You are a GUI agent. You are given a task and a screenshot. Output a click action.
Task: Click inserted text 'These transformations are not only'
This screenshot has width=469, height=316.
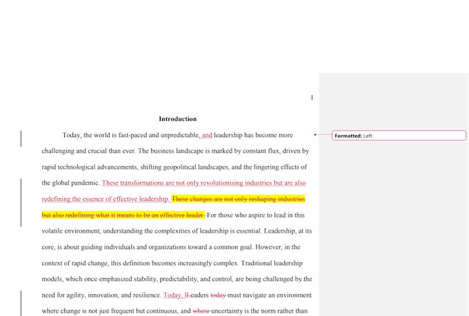pyautogui.click(x=150, y=183)
